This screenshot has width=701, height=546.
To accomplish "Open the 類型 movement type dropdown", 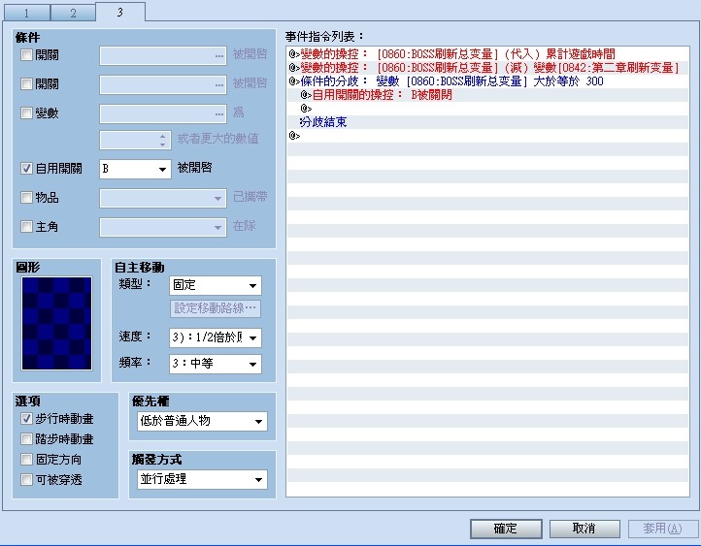I will (215, 285).
